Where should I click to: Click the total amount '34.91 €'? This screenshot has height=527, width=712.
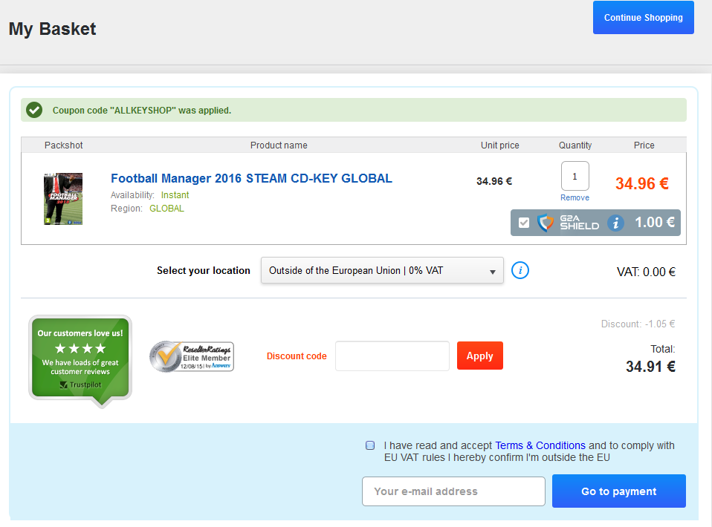coord(650,367)
